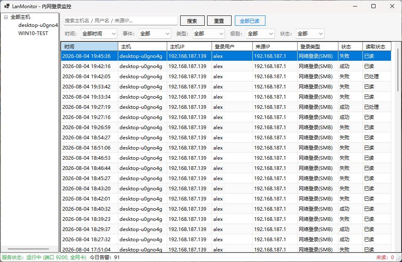Screen dimensions: 402x262
Task: Select desktop-u0gno4g host in tree
Action: click(x=38, y=25)
